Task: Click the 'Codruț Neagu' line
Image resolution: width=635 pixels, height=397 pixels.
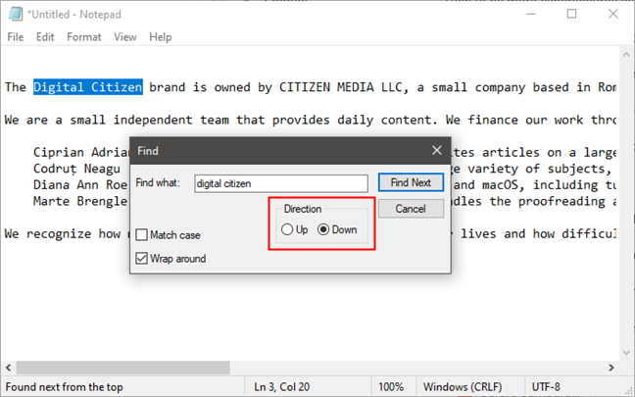Action: 77,169
